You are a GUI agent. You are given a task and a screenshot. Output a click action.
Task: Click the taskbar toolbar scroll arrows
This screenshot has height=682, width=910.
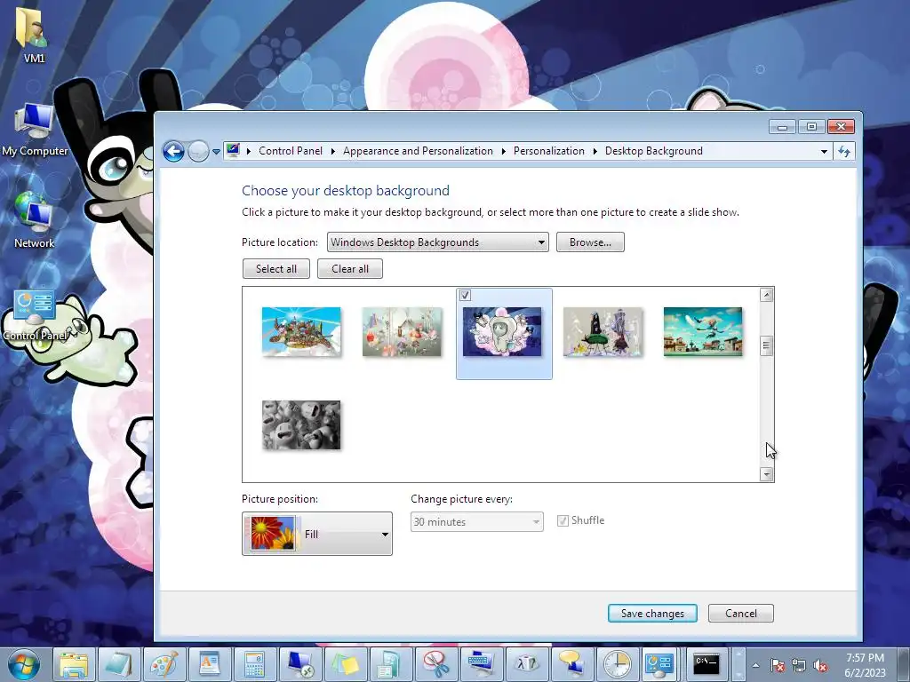[x=738, y=664]
